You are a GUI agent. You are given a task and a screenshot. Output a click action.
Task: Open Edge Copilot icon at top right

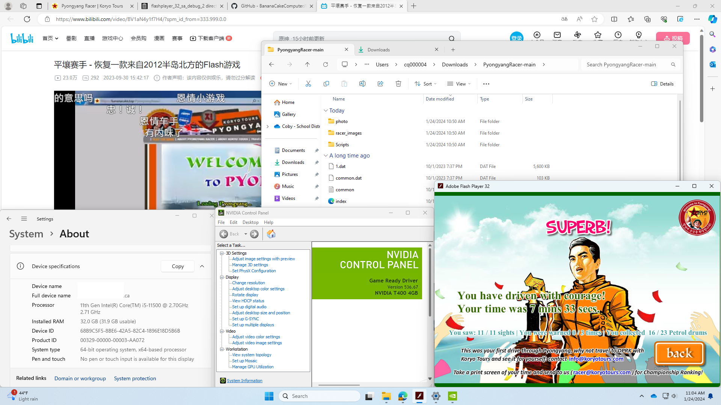(712, 19)
